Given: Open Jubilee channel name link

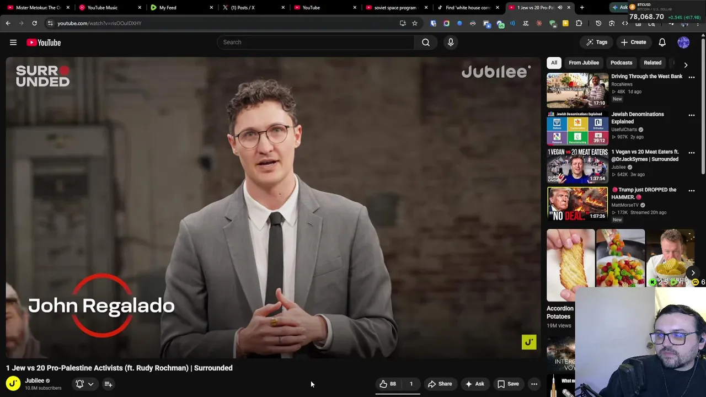Looking at the screenshot, I should click(34, 380).
